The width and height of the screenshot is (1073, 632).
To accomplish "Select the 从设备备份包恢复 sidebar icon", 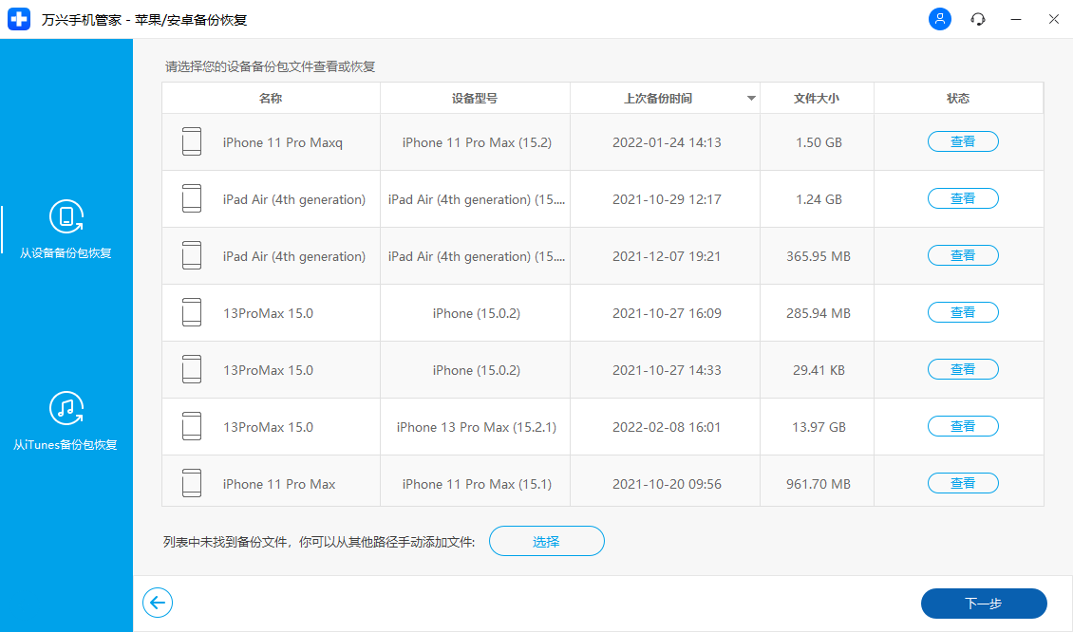I will click(x=66, y=216).
